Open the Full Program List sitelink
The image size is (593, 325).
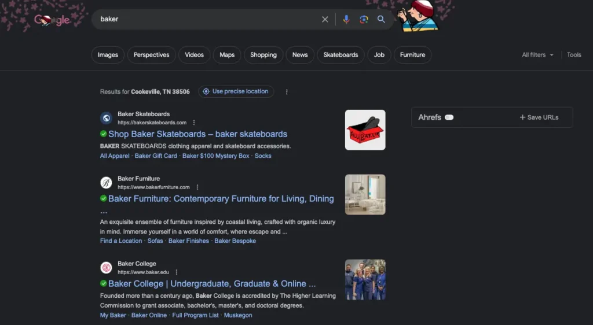[196, 315]
